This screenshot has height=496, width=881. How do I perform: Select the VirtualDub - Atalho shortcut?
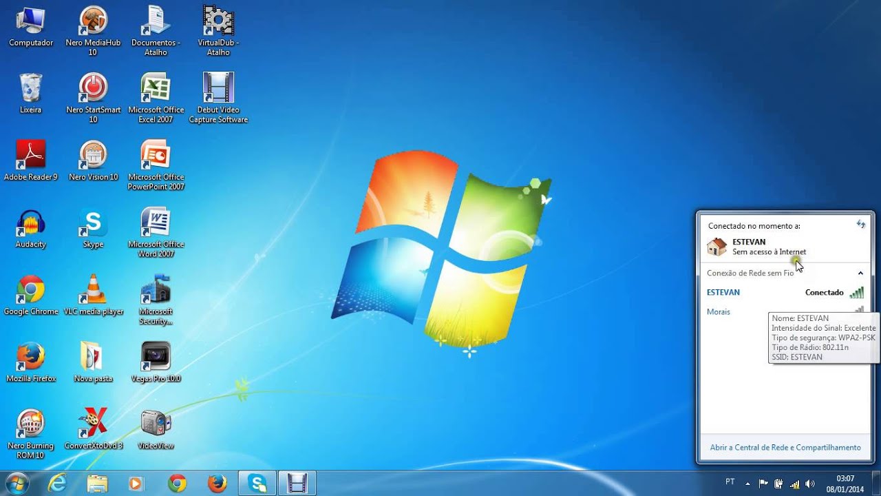(218, 31)
